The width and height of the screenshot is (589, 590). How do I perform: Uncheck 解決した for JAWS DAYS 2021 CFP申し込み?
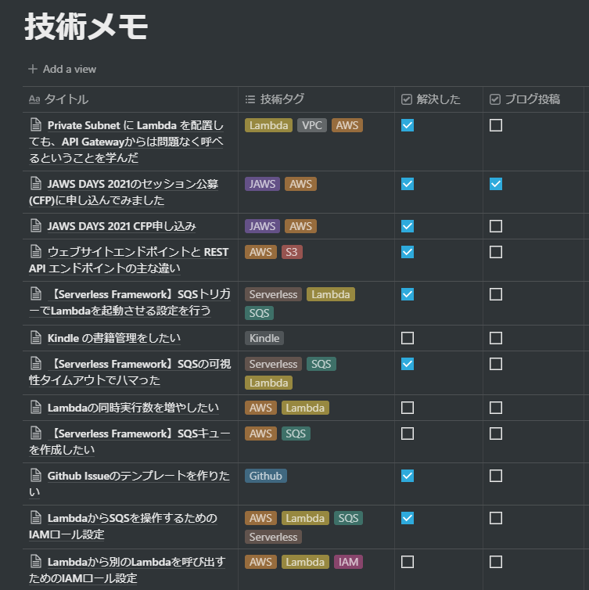[408, 226]
